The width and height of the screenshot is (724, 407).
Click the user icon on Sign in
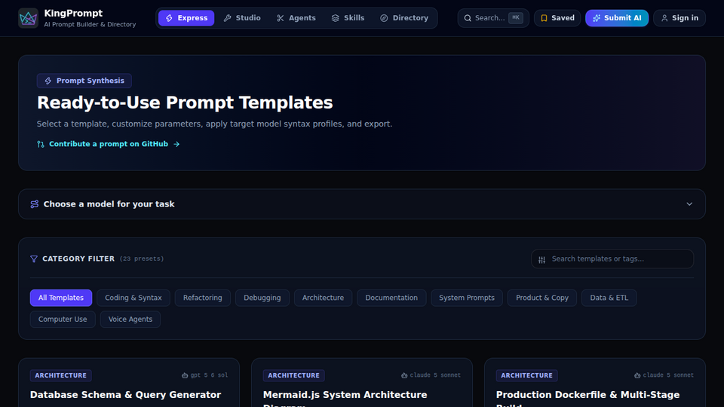pyautogui.click(x=664, y=18)
